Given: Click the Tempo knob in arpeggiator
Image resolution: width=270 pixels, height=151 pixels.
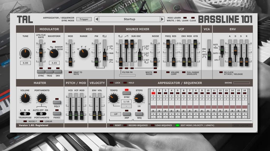Looking at the screenshot, I should click(114, 98).
